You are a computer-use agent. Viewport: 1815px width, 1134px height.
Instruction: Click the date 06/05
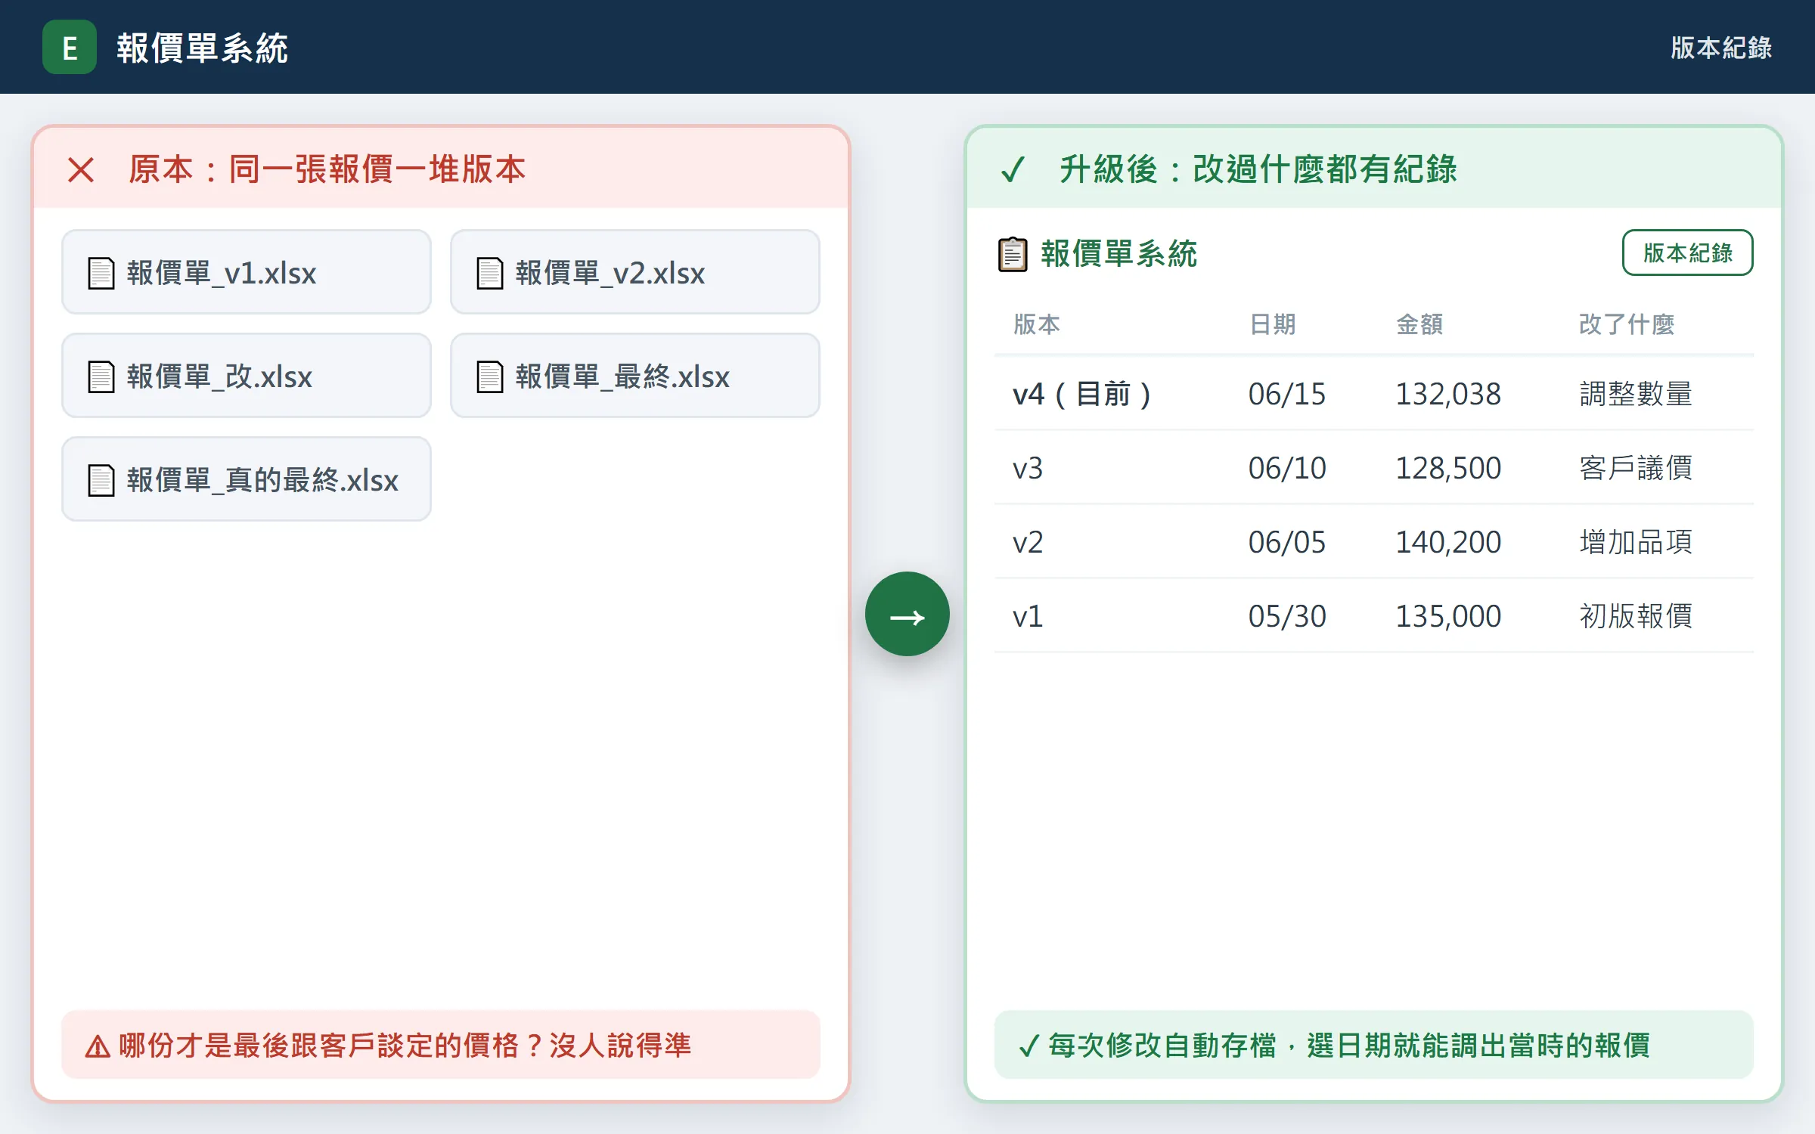1287,542
